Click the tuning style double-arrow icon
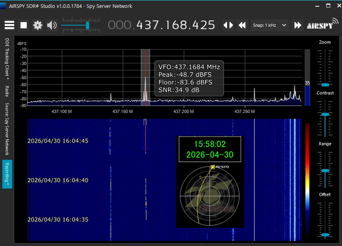The width and height of the screenshot is (342, 246). coord(228,25)
